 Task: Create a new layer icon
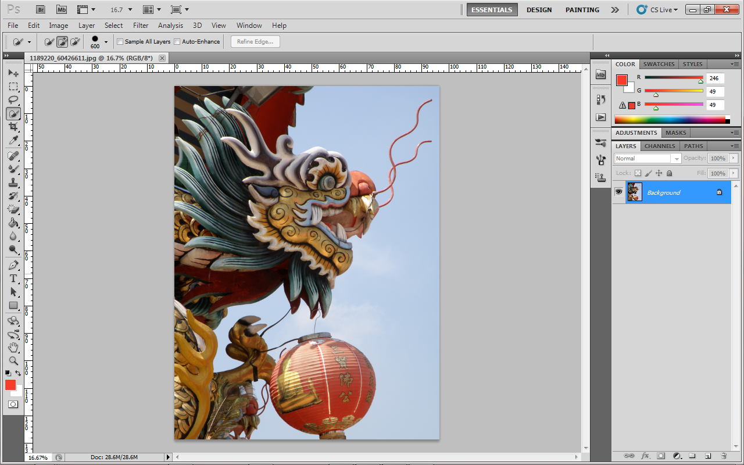click(x=708, y=456)
